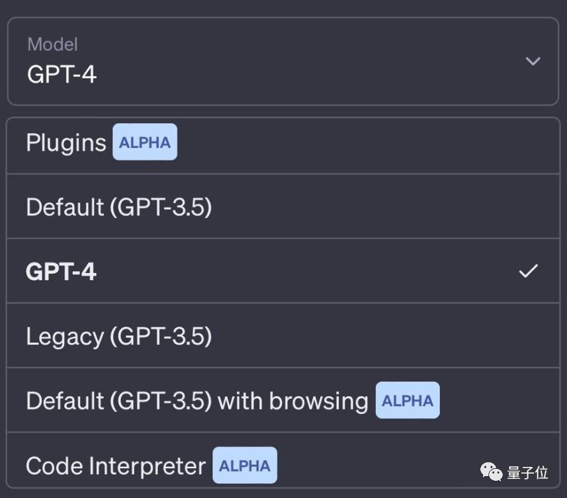This screenshot has height=498, width=567.
Task: Click the ALPHA badge beside Plugins
Action: 145,142
